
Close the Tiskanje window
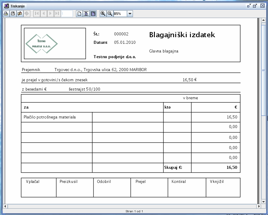(263, 6)
